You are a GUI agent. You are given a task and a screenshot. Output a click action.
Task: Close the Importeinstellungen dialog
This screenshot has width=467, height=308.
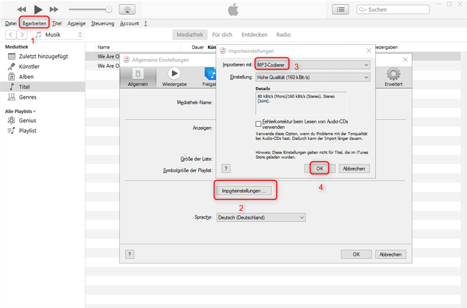click(369, 50)
